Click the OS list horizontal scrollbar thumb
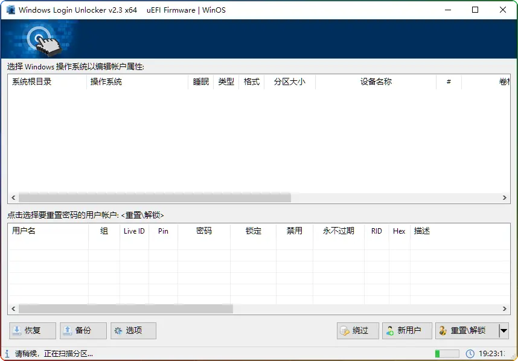 [x=155, y=197]
